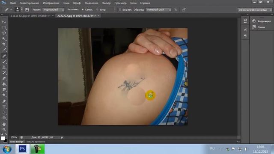Select the Healing Brush tool
Image resolution: width=274 pixels, height=154 pixels.
(4, 56)
